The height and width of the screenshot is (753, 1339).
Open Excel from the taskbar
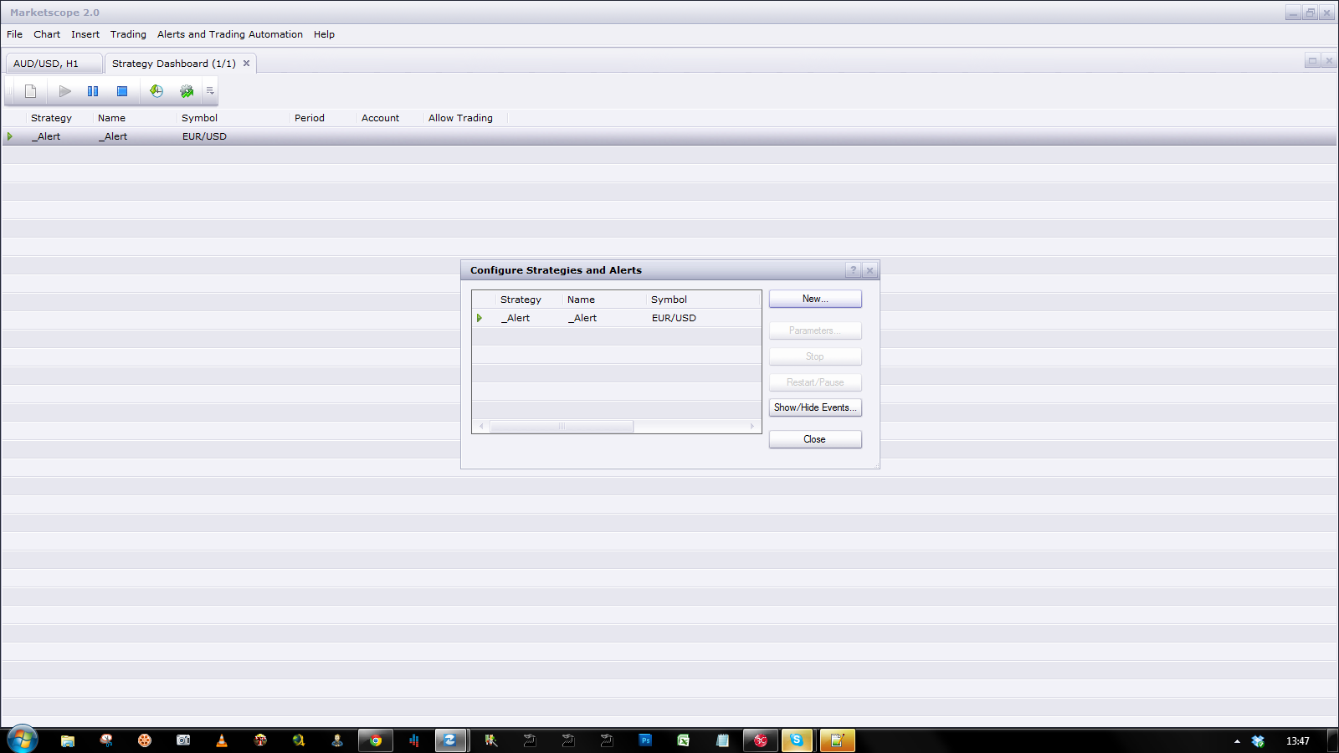point(684,740)
